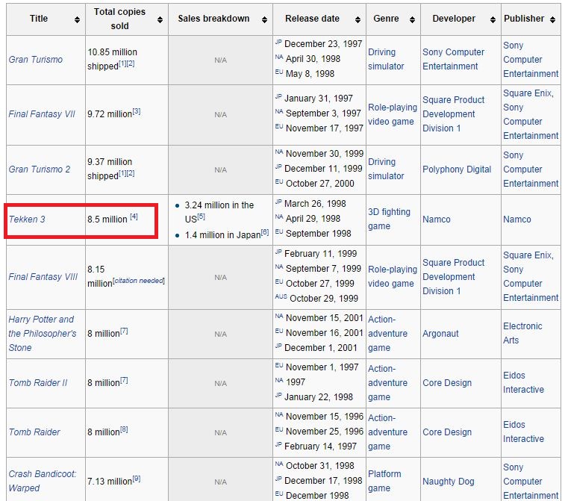
Task: Open Square Enix publisher in Final Fantasy VII row
Action: tap(528, 93)
